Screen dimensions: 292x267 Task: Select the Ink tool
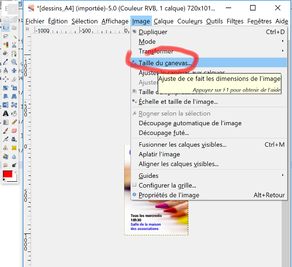14,139
